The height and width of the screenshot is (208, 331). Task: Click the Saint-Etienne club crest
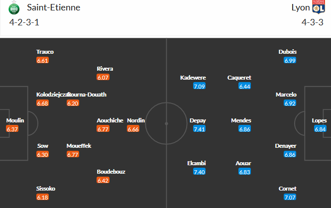(13, 8)
